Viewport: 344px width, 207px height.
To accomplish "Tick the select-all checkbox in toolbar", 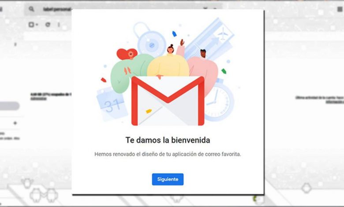I will click(x=31, y=25).
